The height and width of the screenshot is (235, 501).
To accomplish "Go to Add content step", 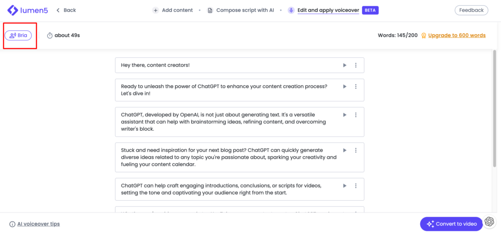I will (x=173, y=10).
